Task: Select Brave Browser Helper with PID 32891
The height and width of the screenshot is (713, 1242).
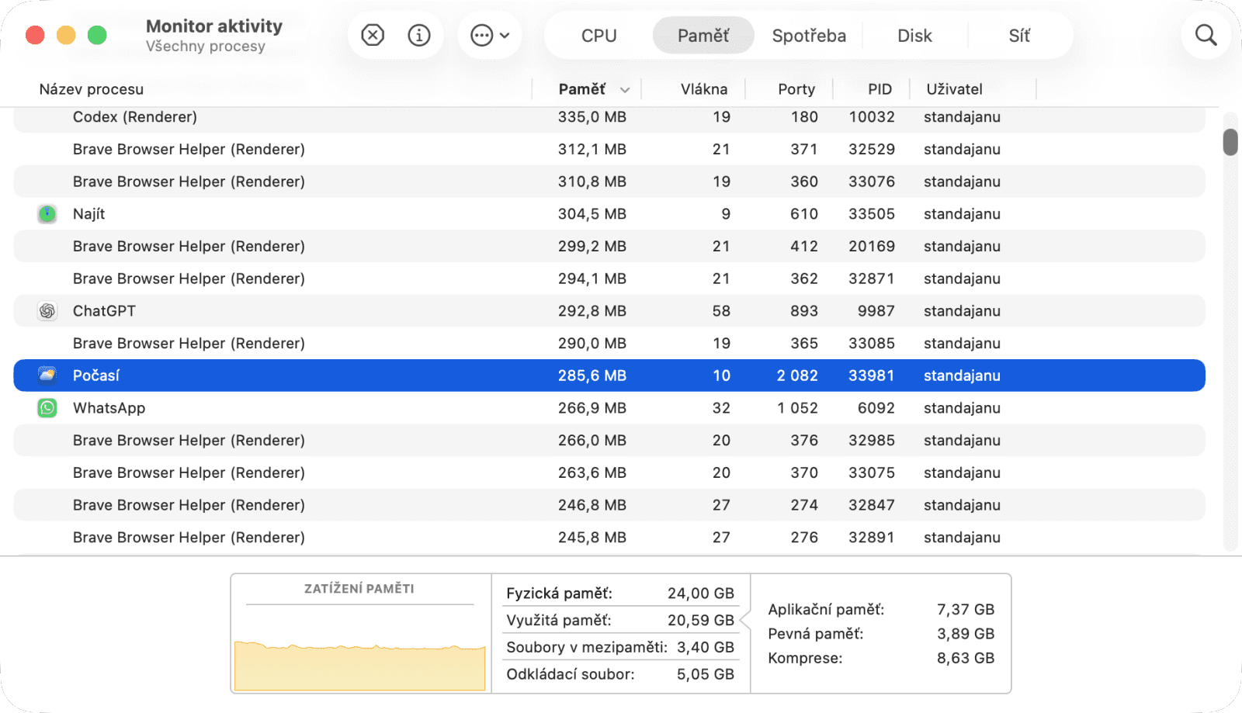Action: [609, 537]
